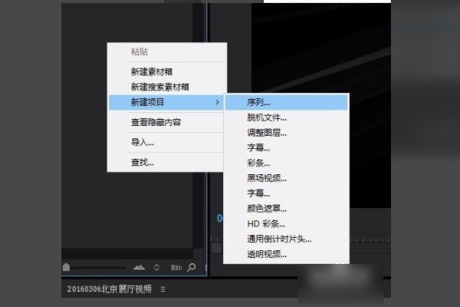Select 调整图层... menu entry
Screen dimensions: 460x307
(x=266, y=132)
